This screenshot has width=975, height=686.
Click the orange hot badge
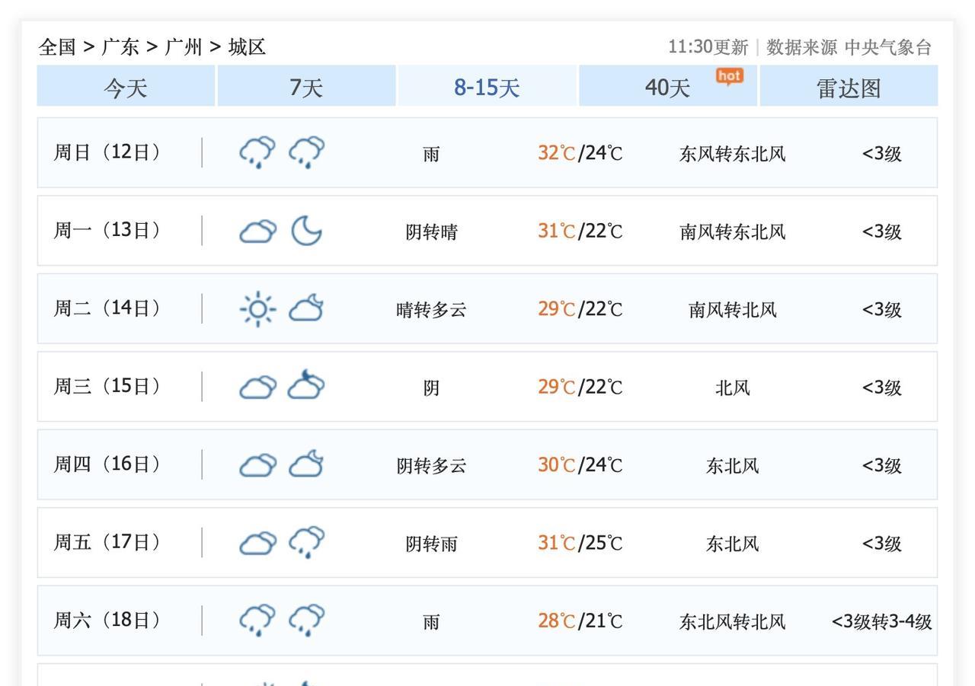[729, 76]
